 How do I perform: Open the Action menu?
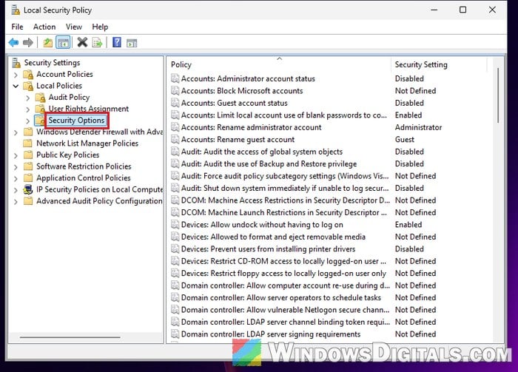coord(44,27)
